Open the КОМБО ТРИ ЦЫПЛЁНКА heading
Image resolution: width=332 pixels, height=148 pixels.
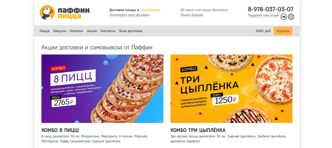pos(198,130)
